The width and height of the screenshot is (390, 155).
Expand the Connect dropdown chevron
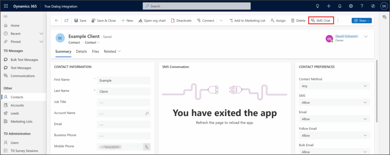(221, 21)
